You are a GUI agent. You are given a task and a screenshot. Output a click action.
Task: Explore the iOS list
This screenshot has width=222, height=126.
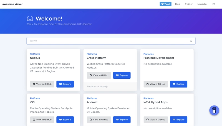click(65, 120)
